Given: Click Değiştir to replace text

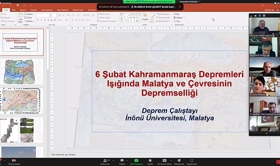Looking at the screenshot, I should (x=179, y=17).
